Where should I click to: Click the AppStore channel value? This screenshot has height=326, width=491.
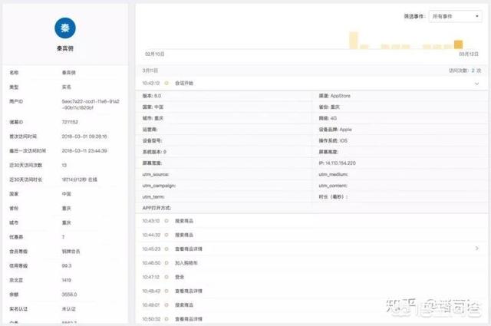coord(341,96)
